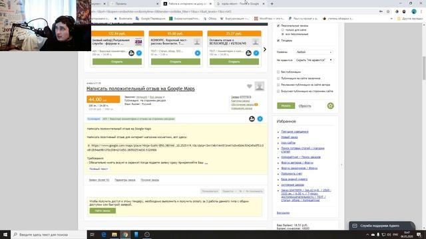Check Вирусная публикация на сторонних сайтах
The height and width of the screenshot is (239, 426).
point(278,92)
